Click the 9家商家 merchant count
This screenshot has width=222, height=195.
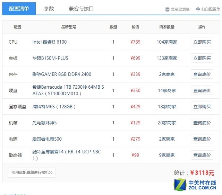point(167,155)
